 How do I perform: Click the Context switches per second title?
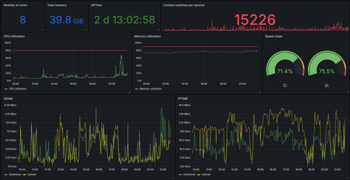click(x=183, y=5)
